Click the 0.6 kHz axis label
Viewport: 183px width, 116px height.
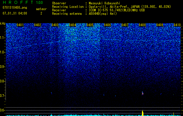[3, 110]
